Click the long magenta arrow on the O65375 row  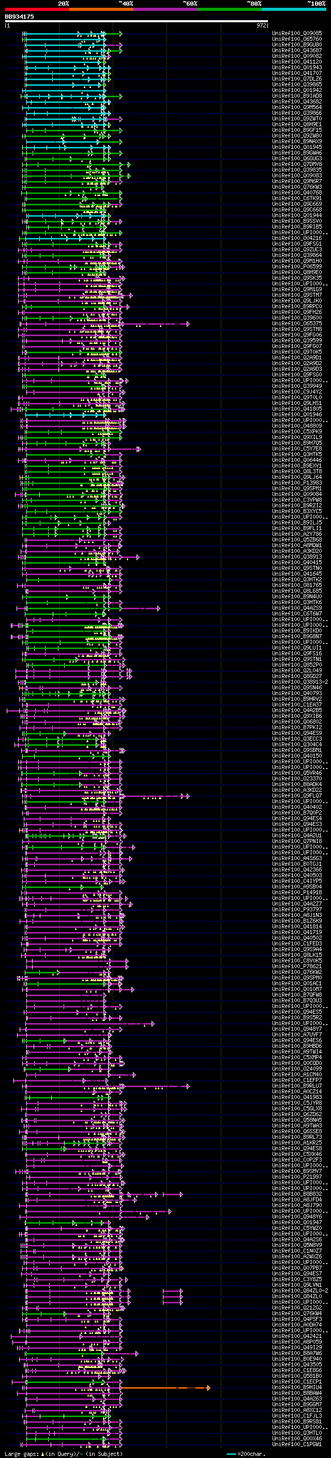coord(156,324)
